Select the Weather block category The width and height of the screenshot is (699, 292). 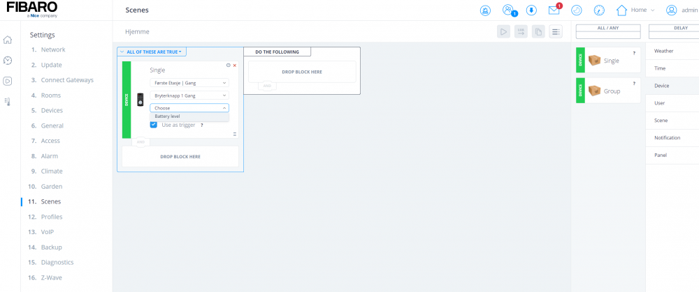point(663,51)
